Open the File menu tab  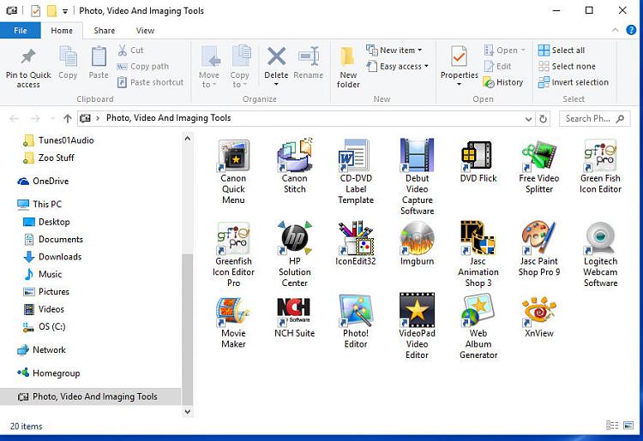pos(20,31)
